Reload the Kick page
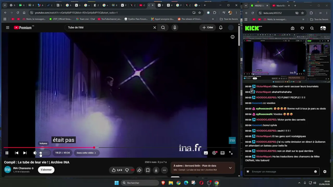This screenshot has width=333, height=187. 253,13
